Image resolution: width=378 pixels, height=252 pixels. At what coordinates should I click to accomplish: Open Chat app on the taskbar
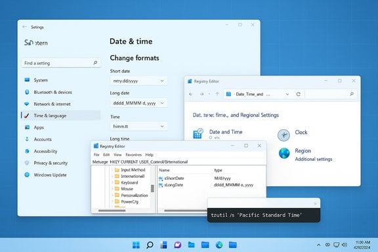coord(178,245)
